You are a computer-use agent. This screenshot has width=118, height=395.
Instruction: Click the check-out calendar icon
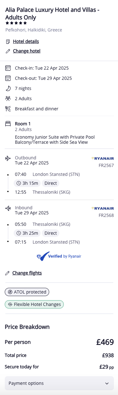[8, 78]
